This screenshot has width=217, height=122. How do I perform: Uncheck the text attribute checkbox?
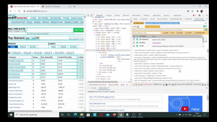click(164, 33)
